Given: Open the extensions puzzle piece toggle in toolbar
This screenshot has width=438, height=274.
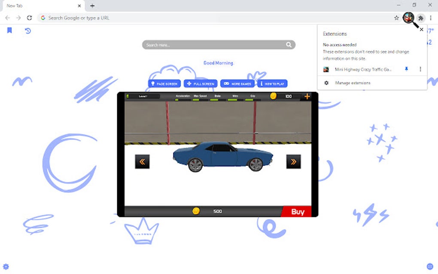Looking at the screenshot, I should point(420,18).
